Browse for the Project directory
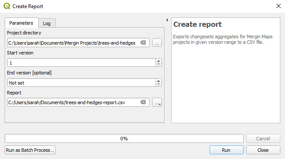 pyautogui.click(x=157, y=43)
